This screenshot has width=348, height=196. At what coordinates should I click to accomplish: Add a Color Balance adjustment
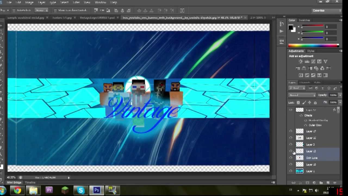coord(304,68)
